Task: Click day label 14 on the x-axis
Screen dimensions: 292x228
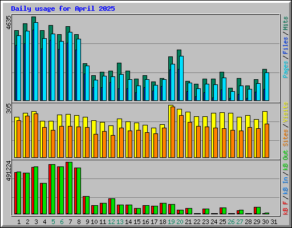Action: [x=128, y=222]
